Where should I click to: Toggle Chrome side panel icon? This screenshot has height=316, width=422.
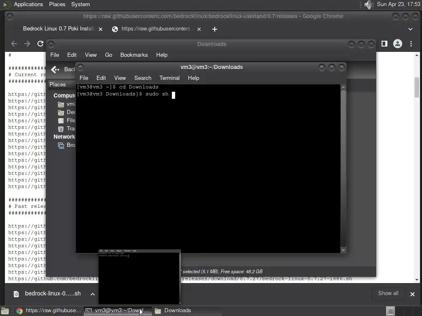pos(384,44)
